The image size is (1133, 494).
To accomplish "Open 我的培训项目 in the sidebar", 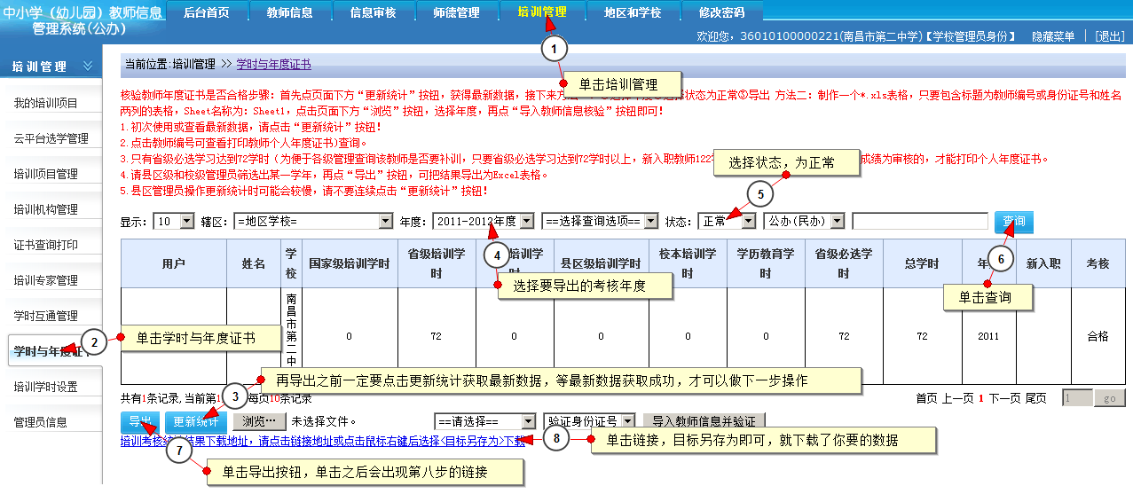I will tap(45, 103).
